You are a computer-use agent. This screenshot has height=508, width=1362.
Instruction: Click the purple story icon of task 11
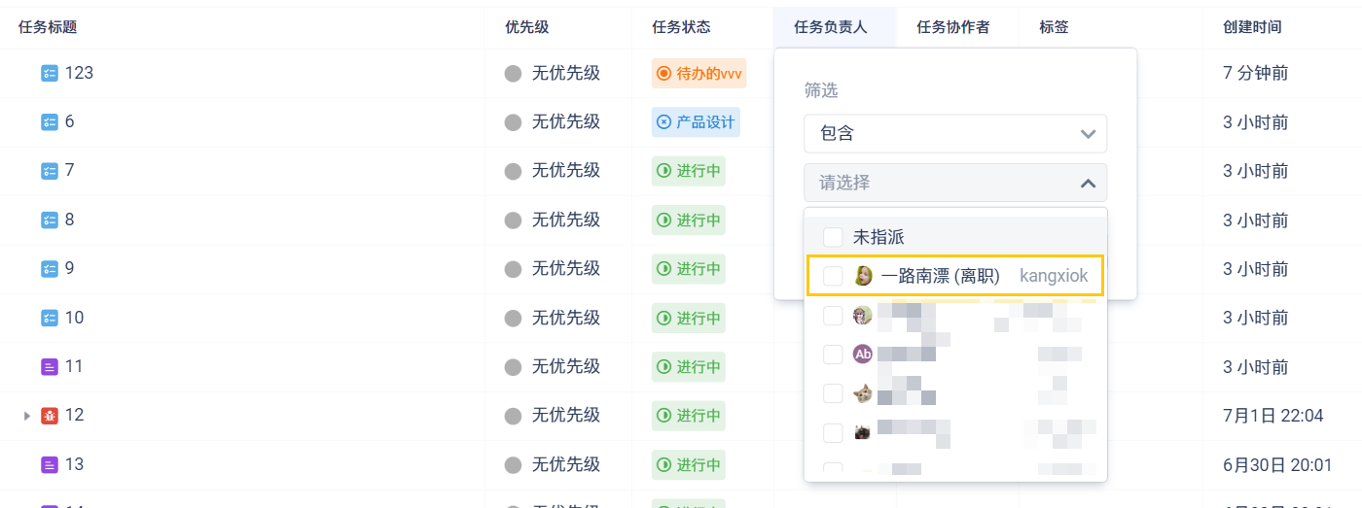(50, 367)
